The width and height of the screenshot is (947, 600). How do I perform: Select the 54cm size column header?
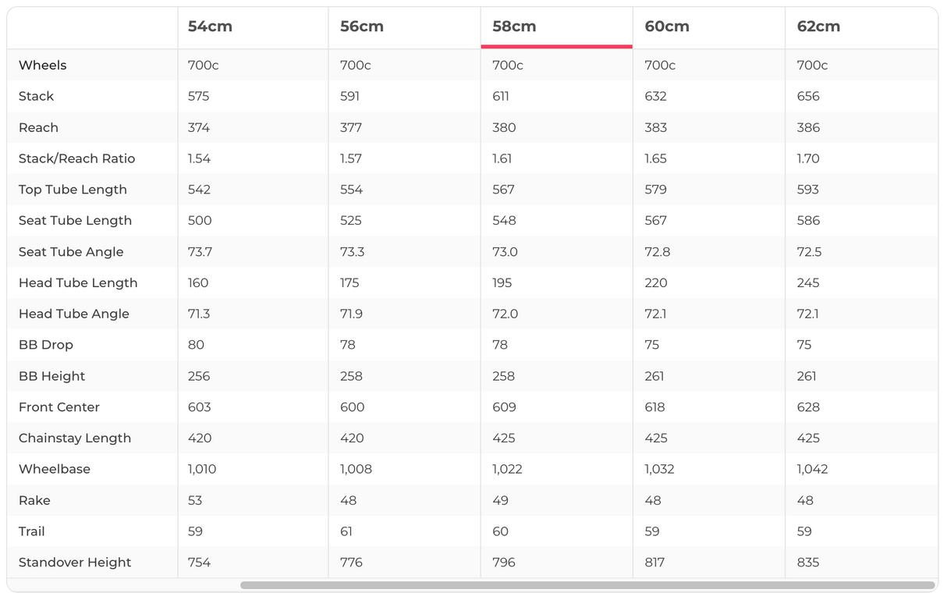[210, 27]
